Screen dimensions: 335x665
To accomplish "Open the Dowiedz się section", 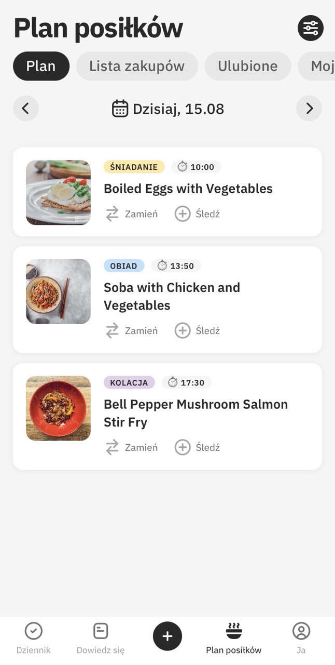I will [x=101, y=639].
